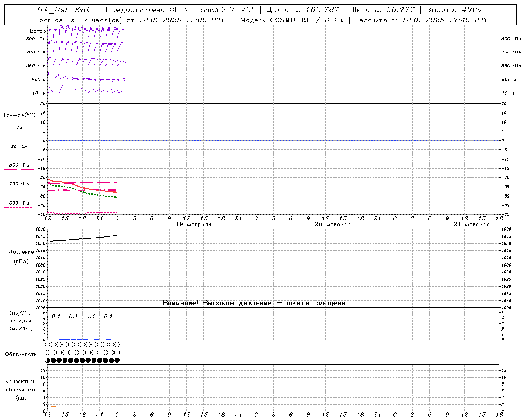Select the 2м temperature legend entry
Image resolution: width=523 pixels, height=418 pixels.
(x=19, y=129)
